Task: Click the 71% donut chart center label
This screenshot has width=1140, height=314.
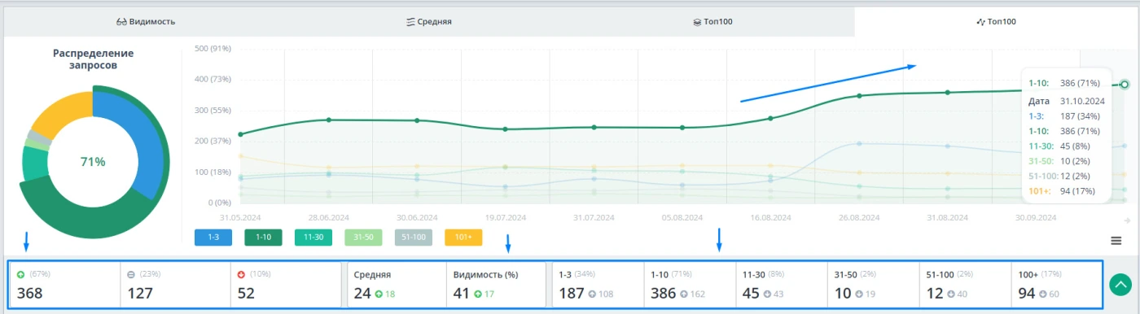Action: [x=93, y=162]
